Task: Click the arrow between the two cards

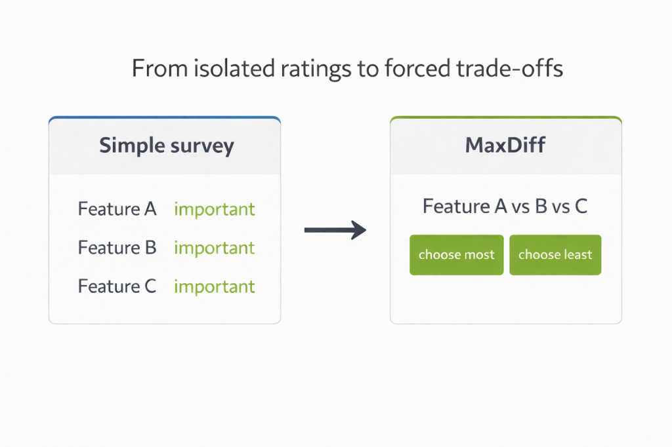Action: coord(335,229)
